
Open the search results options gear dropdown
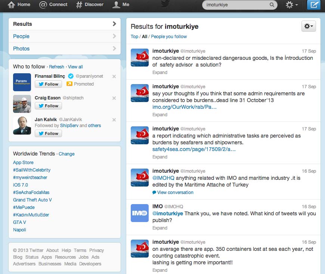(x=309, y=26)
